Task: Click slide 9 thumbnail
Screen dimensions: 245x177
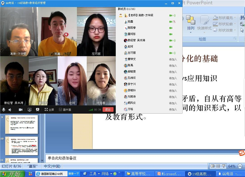Action: [x=21, y=125]
